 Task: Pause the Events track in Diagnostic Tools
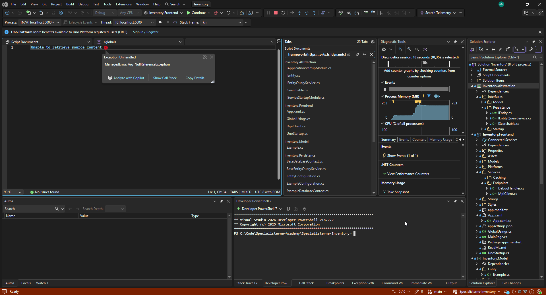point(385,89)
